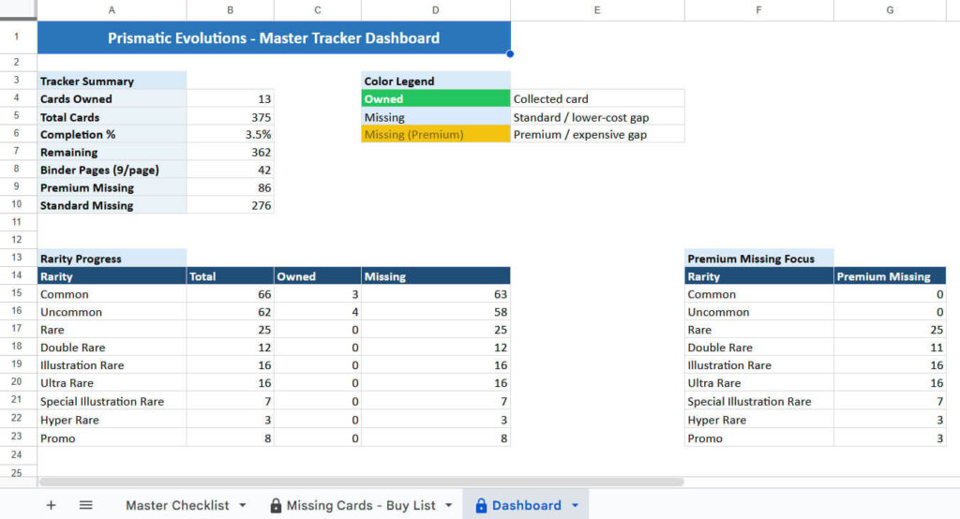
Task: Click the blue selection handle on title cell
Action: coord(510,54)
